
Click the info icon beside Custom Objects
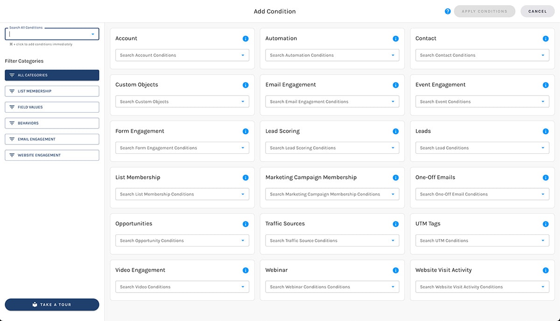[x=245, y=85]
